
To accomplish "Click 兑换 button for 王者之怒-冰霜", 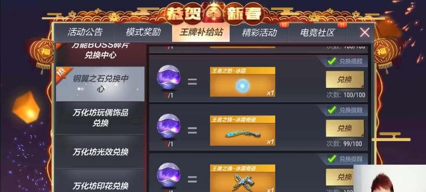I will tap(345, 80).
